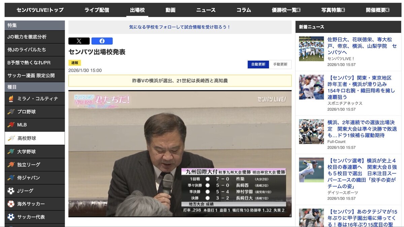Click the 2026/1/30 15:00 timestamp
This screenshot has height=227, width=404.
85,71
